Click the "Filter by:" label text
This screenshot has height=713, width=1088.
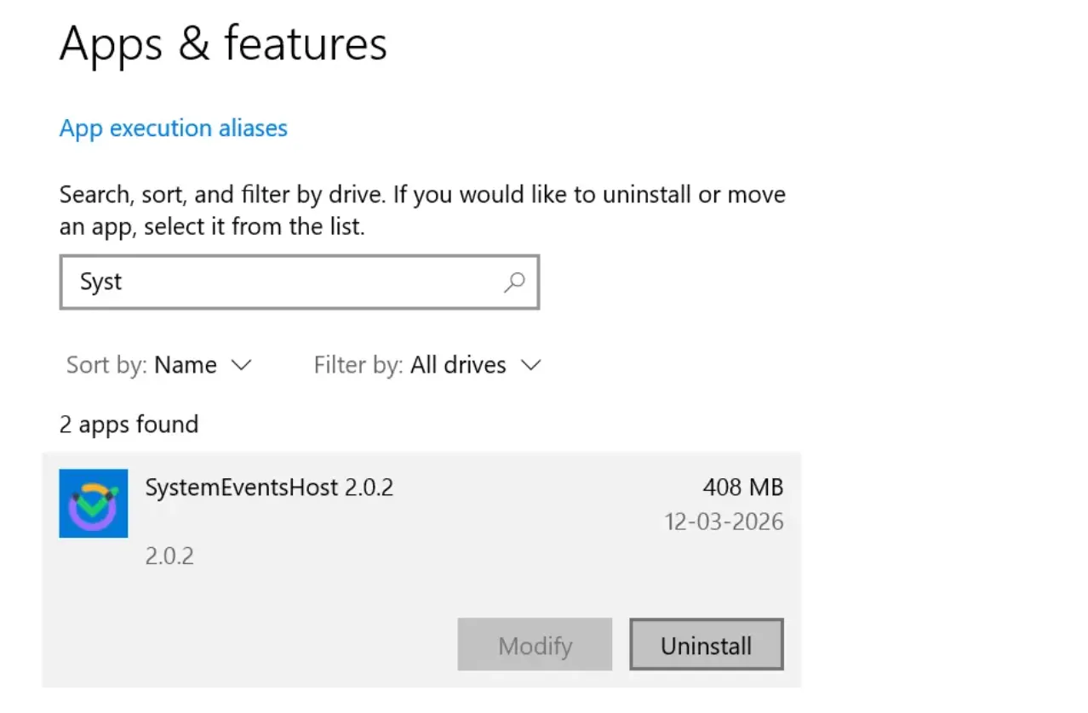click(358, 365)
